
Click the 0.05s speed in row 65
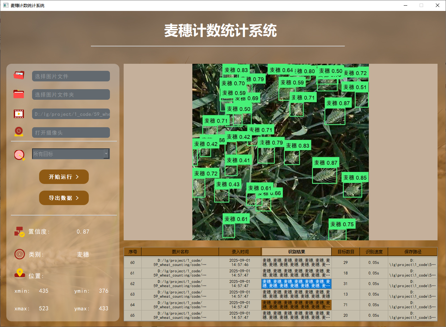(x=374, y=315)
